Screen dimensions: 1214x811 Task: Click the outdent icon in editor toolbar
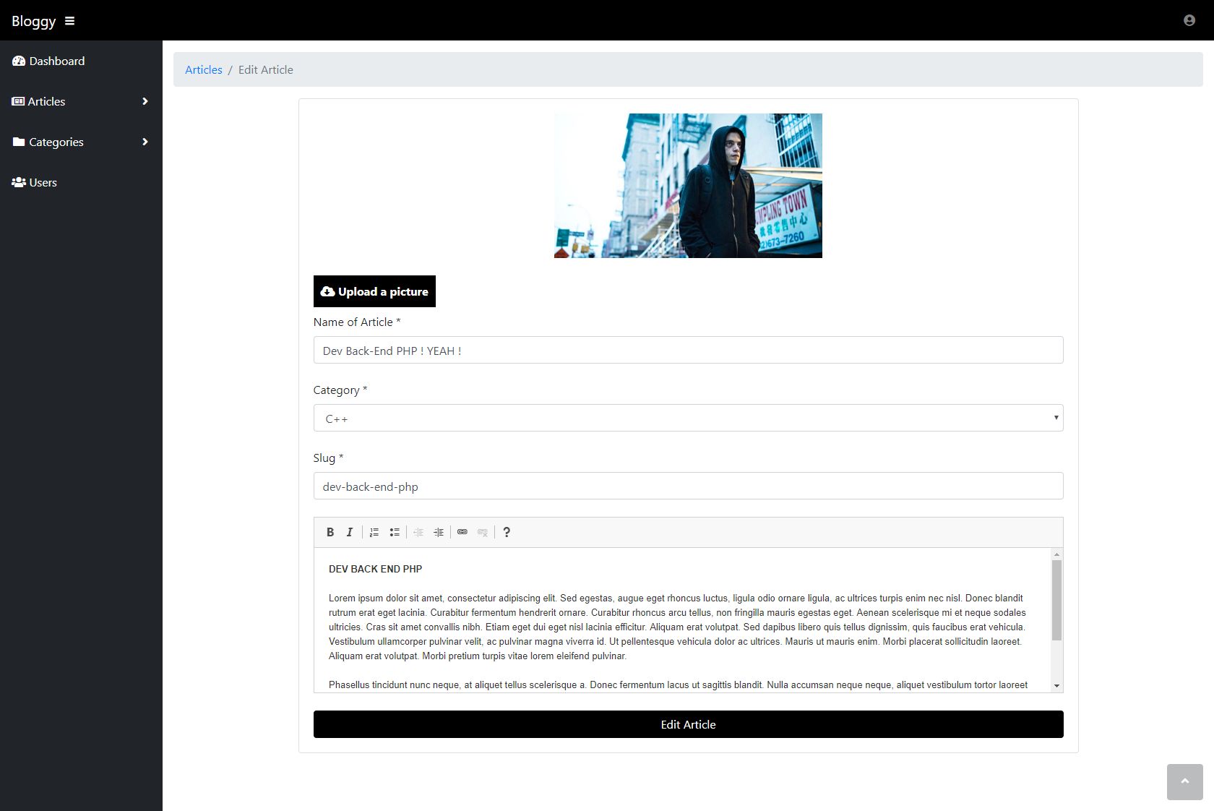tap(418, 532)
